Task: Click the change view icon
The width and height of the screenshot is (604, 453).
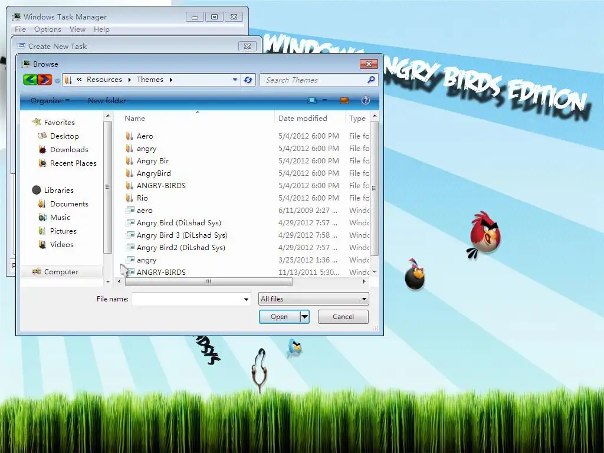Action: 312,100
